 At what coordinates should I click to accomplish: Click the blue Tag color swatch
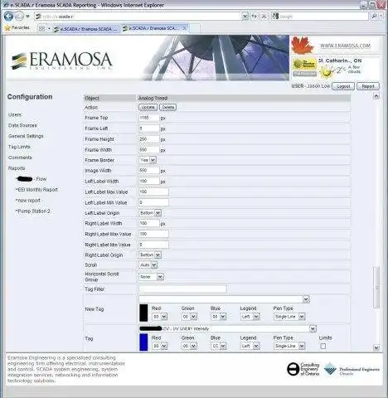143,342
